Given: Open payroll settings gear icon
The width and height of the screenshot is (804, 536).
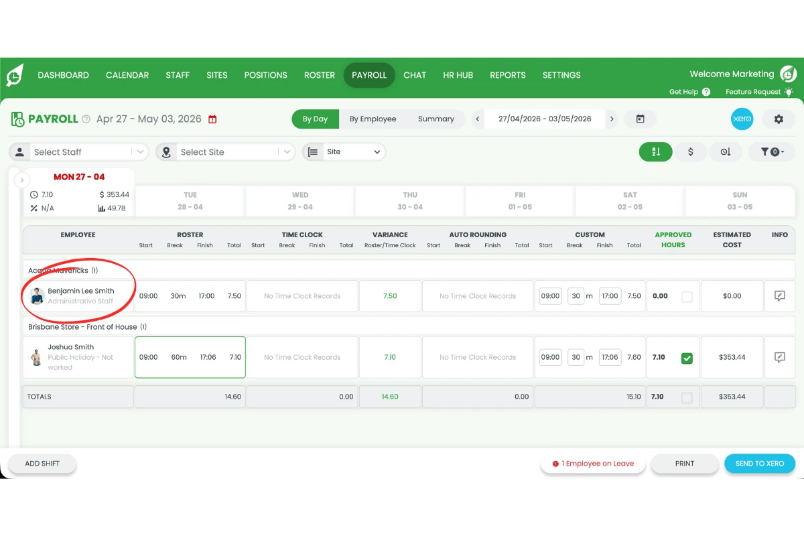Looking at the screenshot, I should point(779,119).
